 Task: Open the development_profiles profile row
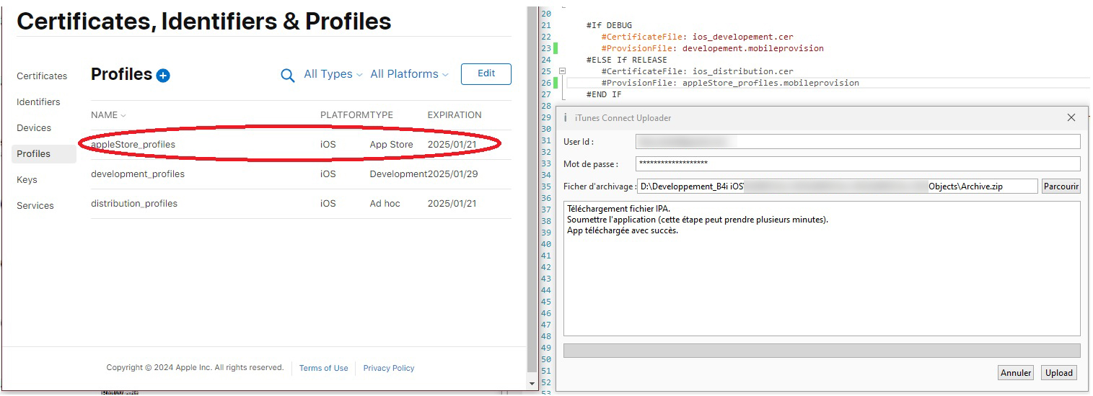(301, 174)
